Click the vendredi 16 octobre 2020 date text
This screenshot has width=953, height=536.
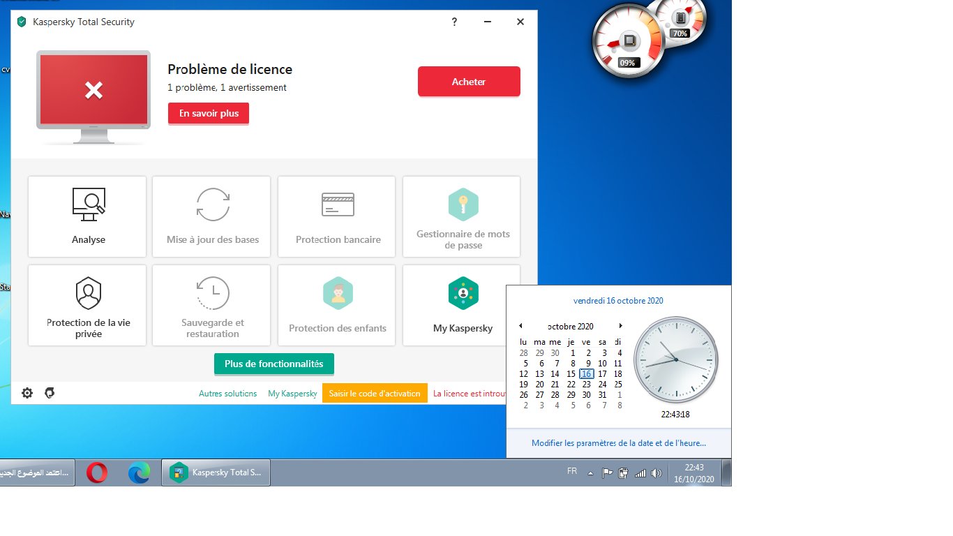[618, 301]
